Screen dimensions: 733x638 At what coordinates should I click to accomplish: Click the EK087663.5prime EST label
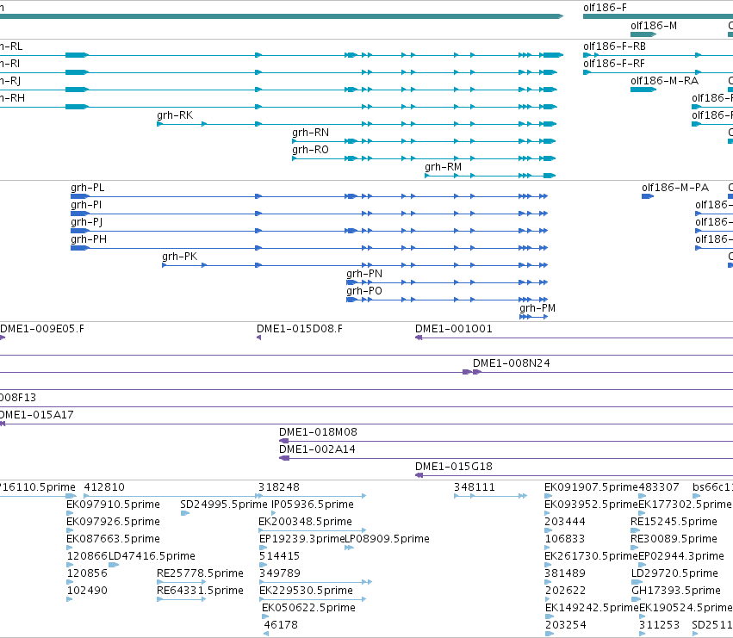113,539
